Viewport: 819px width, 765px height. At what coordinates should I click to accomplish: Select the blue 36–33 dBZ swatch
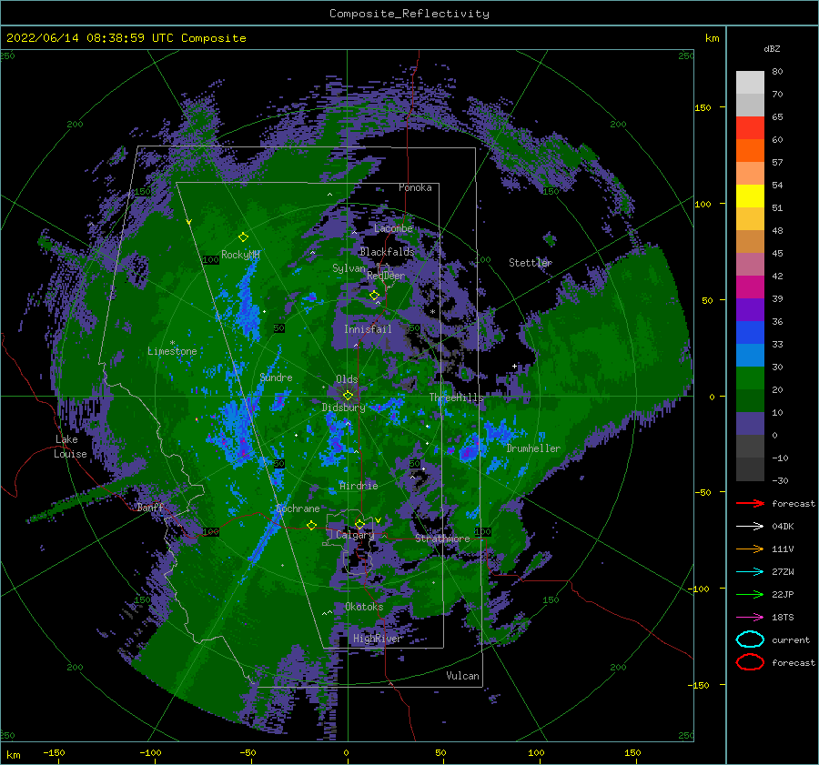(750, 332)
